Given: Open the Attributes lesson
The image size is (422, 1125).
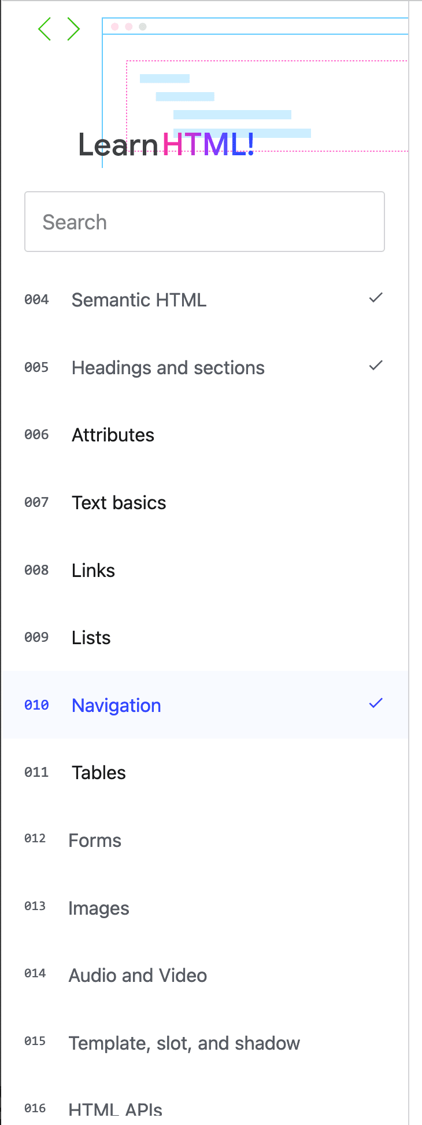Looking at the screenshot, I should [113, 435].
